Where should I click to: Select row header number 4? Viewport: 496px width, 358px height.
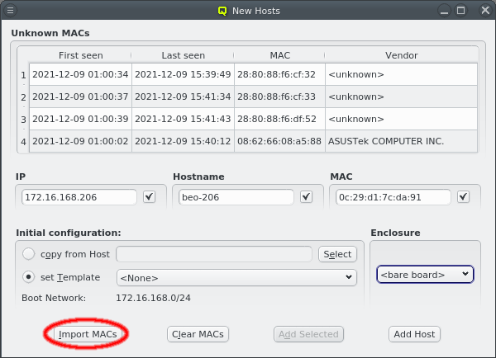click(23, 141)
